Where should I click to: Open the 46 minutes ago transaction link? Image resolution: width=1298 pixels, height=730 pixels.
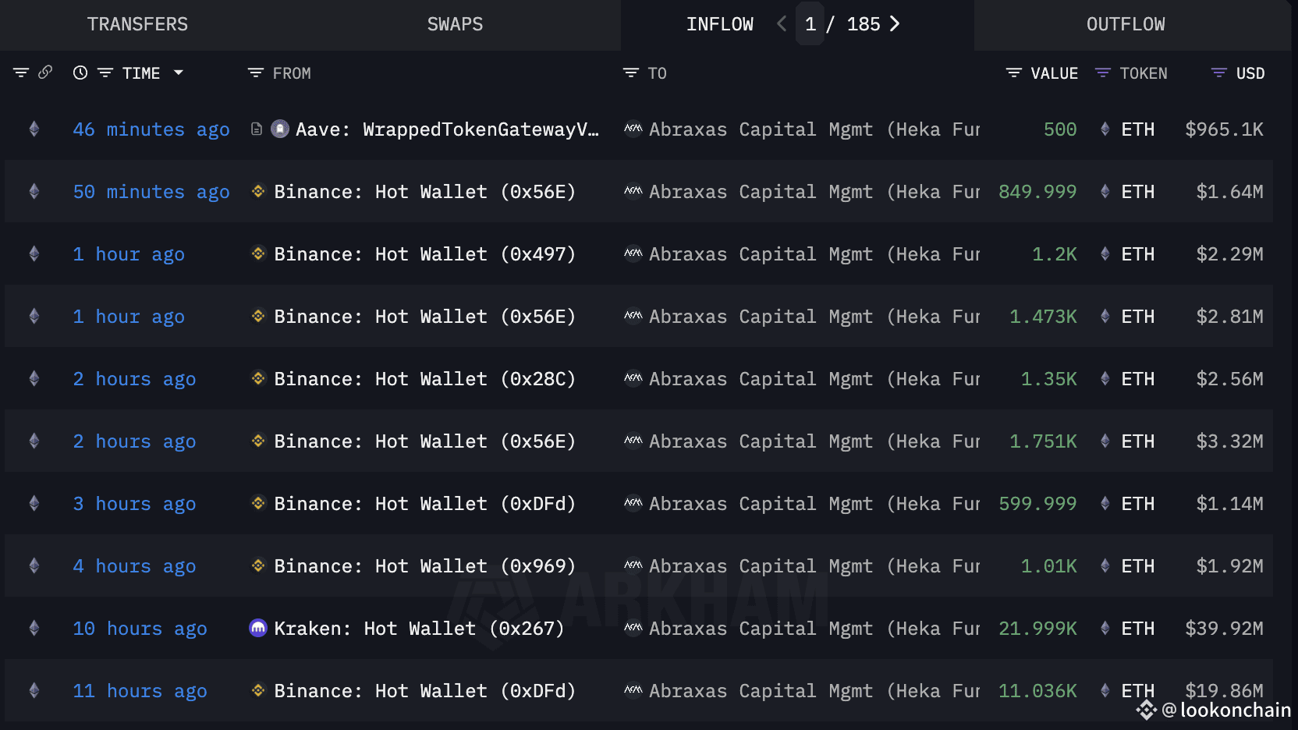coord(151,129)
